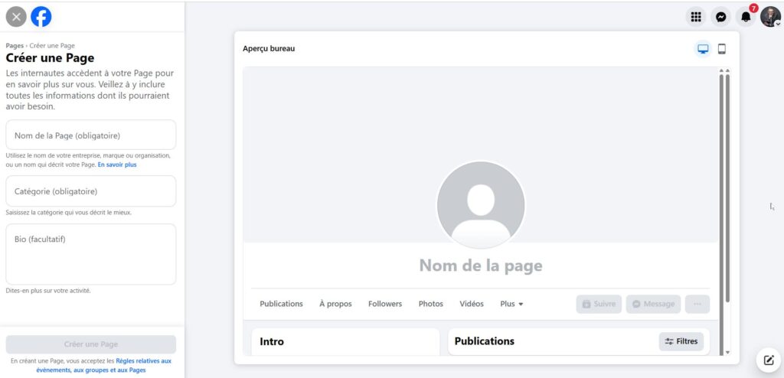The image size is (784, 378).
Task: Click the Filtres button in Publications
Action: [x=681, y=341]
